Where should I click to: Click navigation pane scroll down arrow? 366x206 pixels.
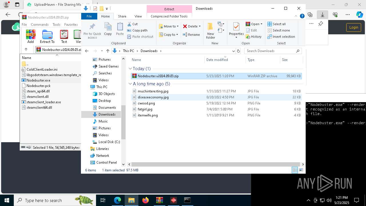pos(124,164)
